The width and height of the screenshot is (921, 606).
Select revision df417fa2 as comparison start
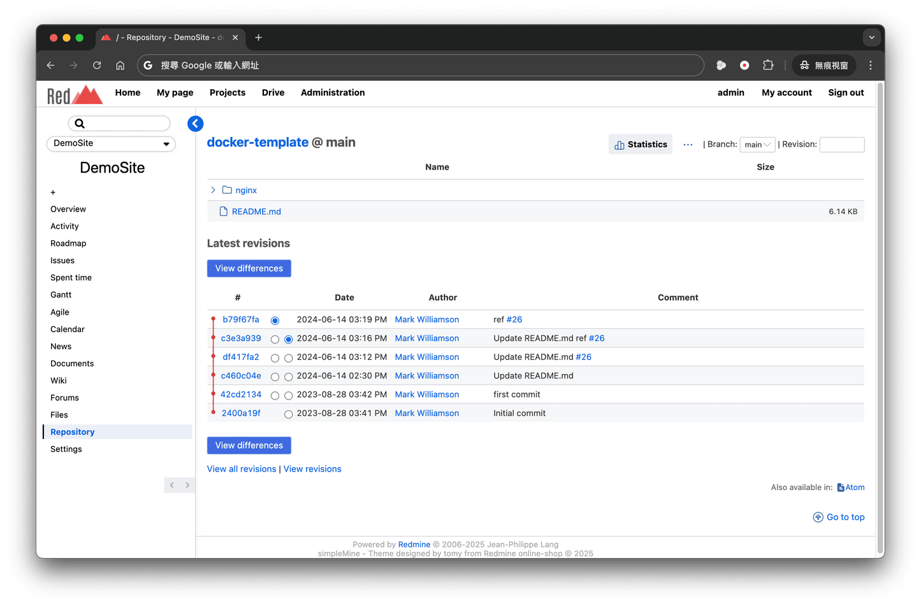pyautogui.click(x=275, y=358)
